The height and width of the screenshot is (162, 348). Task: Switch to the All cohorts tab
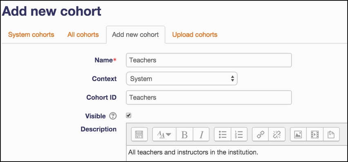(83, 35)
